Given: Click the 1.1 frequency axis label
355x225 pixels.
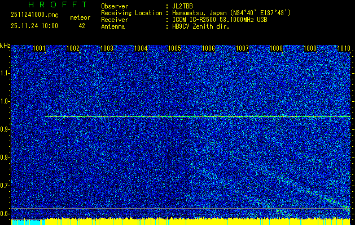Looking at the screenshot, I should tap(5, 73).
